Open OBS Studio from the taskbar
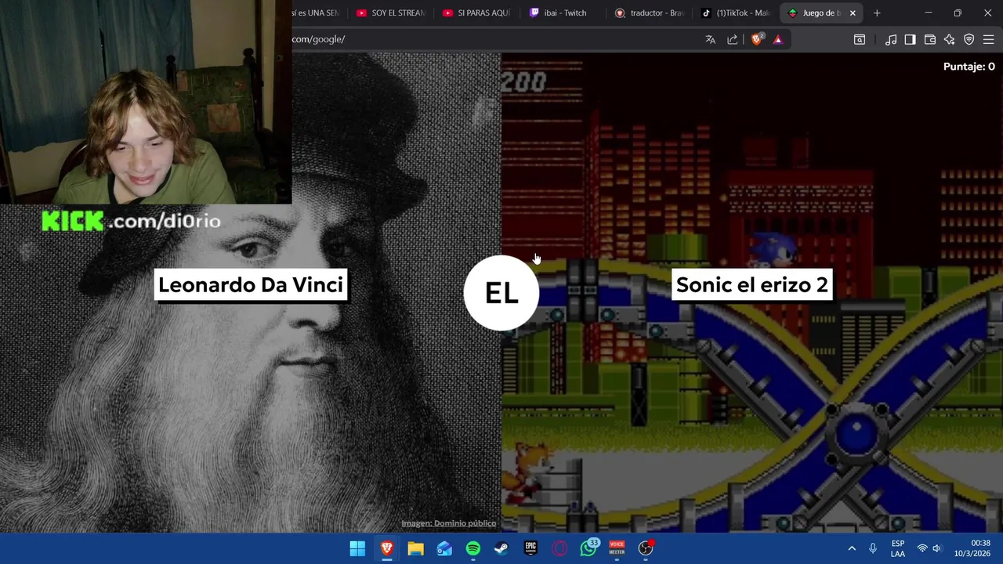 (646, 548)
